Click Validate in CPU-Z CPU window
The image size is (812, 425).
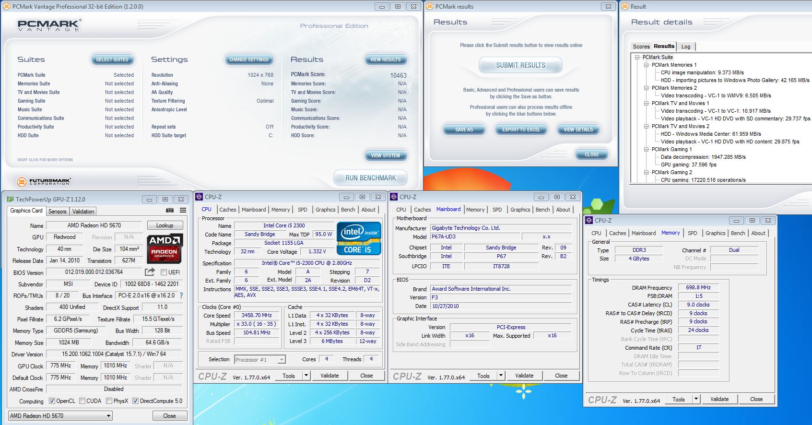click(330, 376)
